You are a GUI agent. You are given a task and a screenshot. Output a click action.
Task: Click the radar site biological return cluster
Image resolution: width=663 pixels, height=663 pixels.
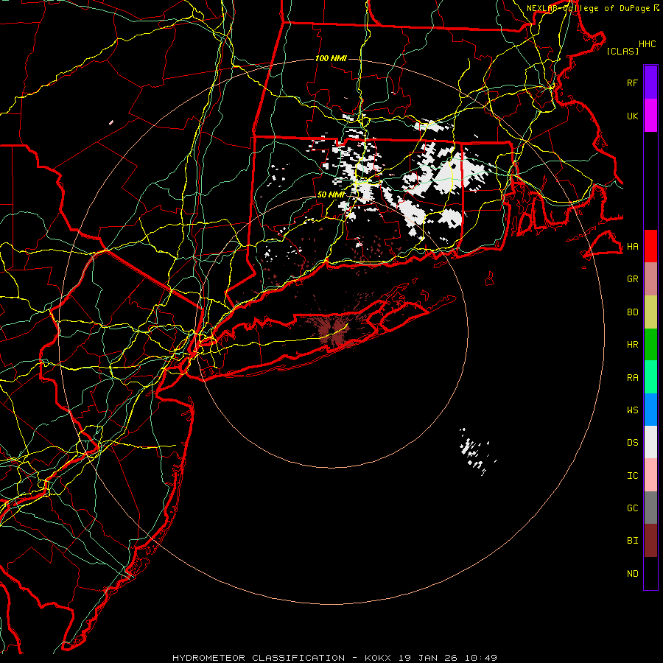(x=333, y=332)
